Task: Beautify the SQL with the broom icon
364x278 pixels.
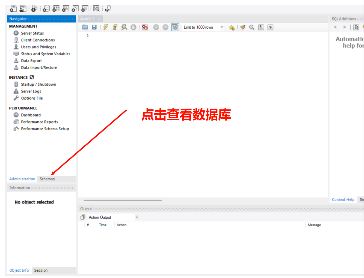Action: pos(243,27)
